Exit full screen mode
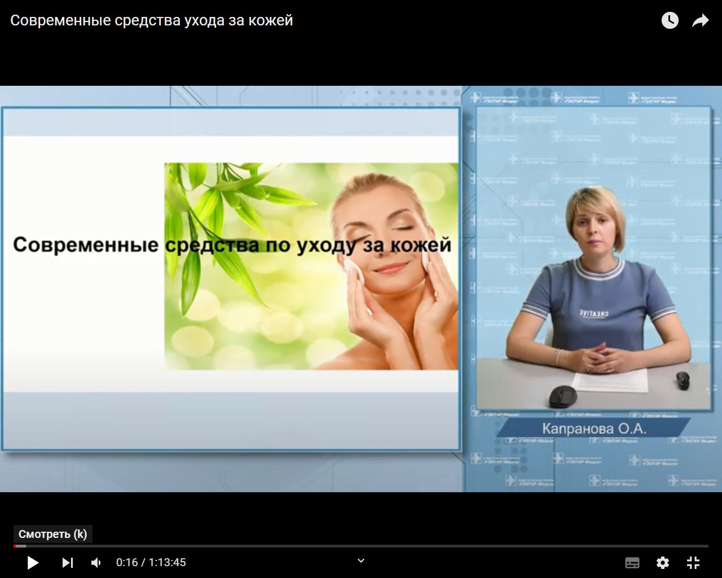The width and height of the screenshot is (722, 578). 693,563
